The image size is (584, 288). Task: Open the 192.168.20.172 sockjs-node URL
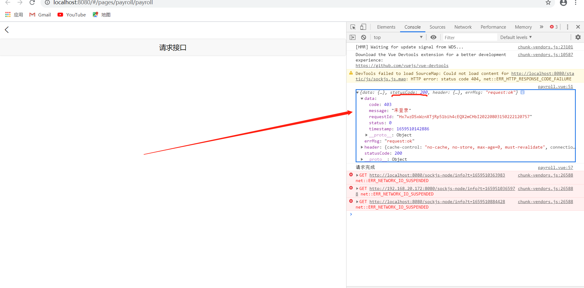[x=442, y=188]
